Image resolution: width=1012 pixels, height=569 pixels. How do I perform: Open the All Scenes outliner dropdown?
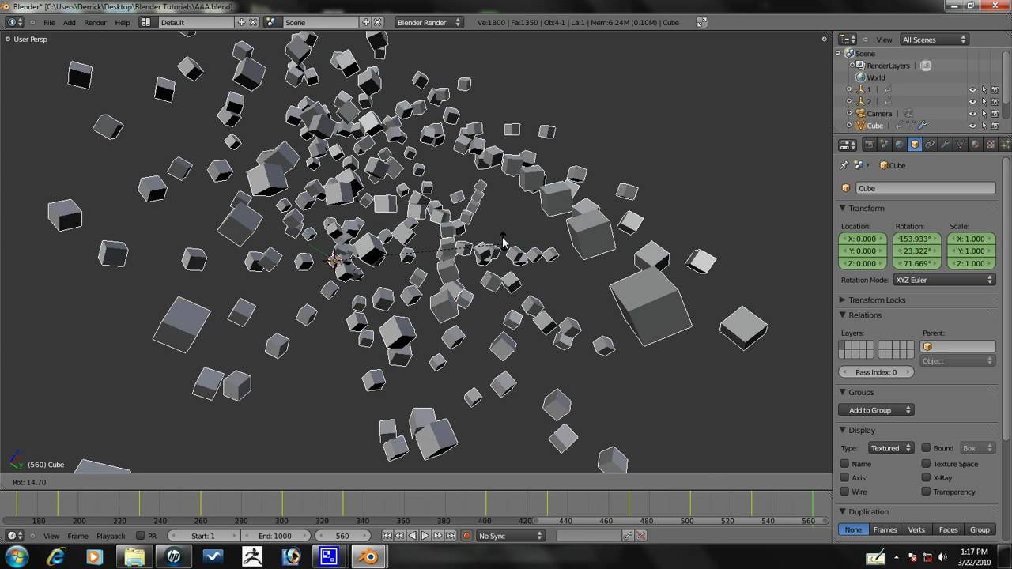click(935, 40)
